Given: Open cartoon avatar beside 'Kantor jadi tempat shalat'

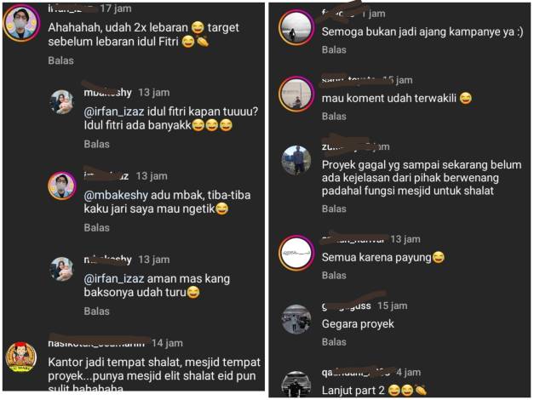Looking at the screenshot, I should 21,357.
